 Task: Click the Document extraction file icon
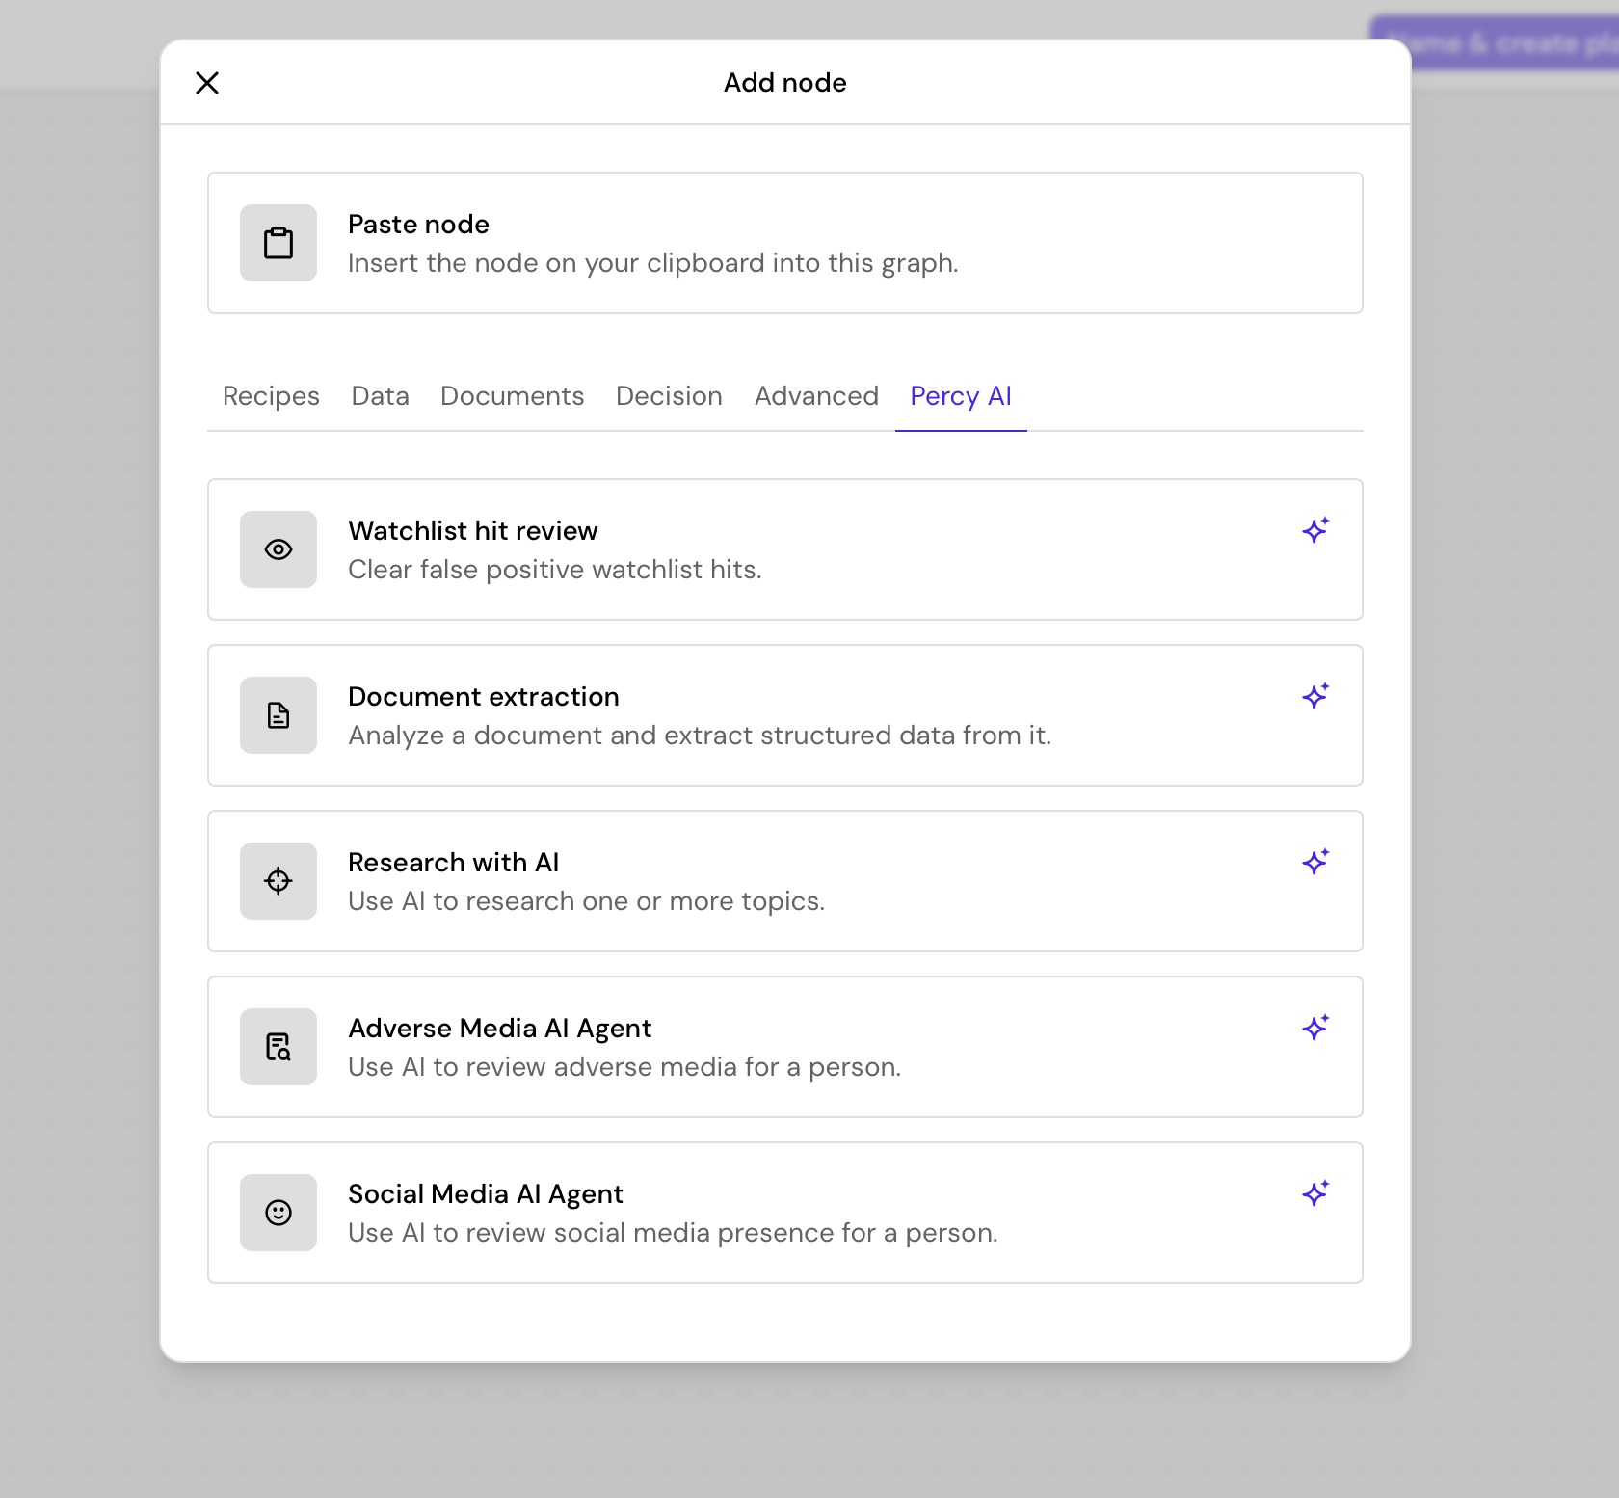point(279,715)
